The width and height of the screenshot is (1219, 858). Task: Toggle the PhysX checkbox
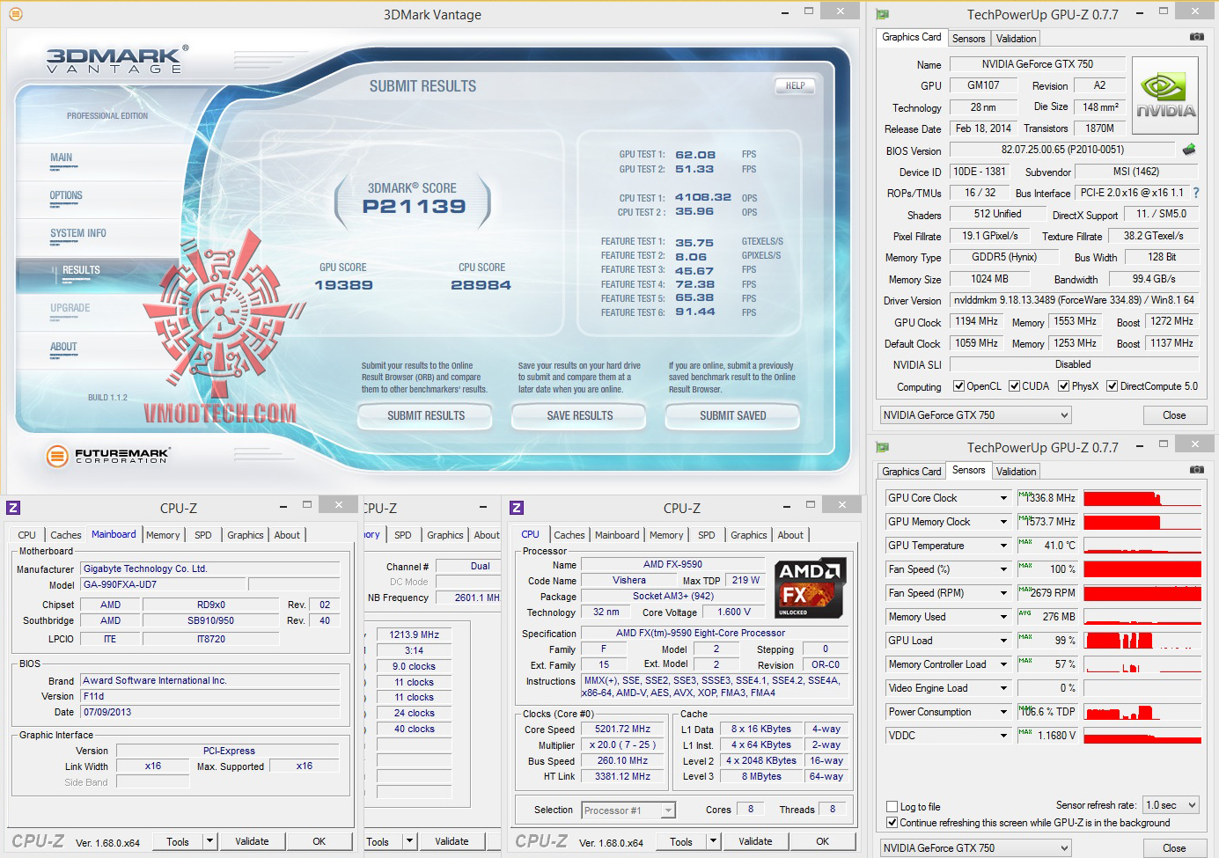[1063, 386]
